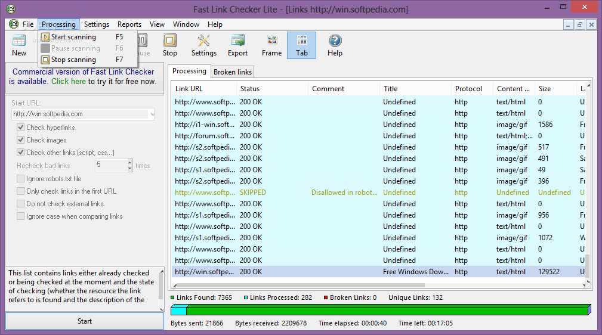This screenshot has height=335, width=602.
Task: Enable Do not check external links
Action: tap(21, 204)
